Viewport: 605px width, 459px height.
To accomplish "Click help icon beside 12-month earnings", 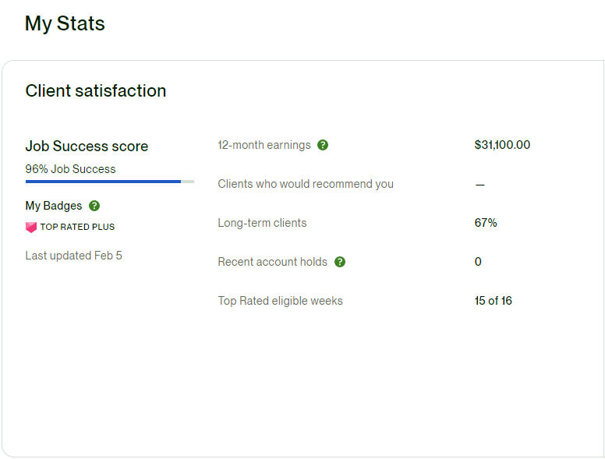I will [x=323, y=145].
